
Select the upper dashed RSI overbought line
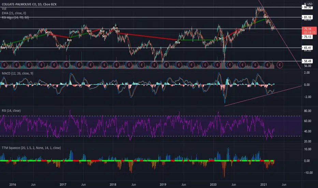[151, 116]
